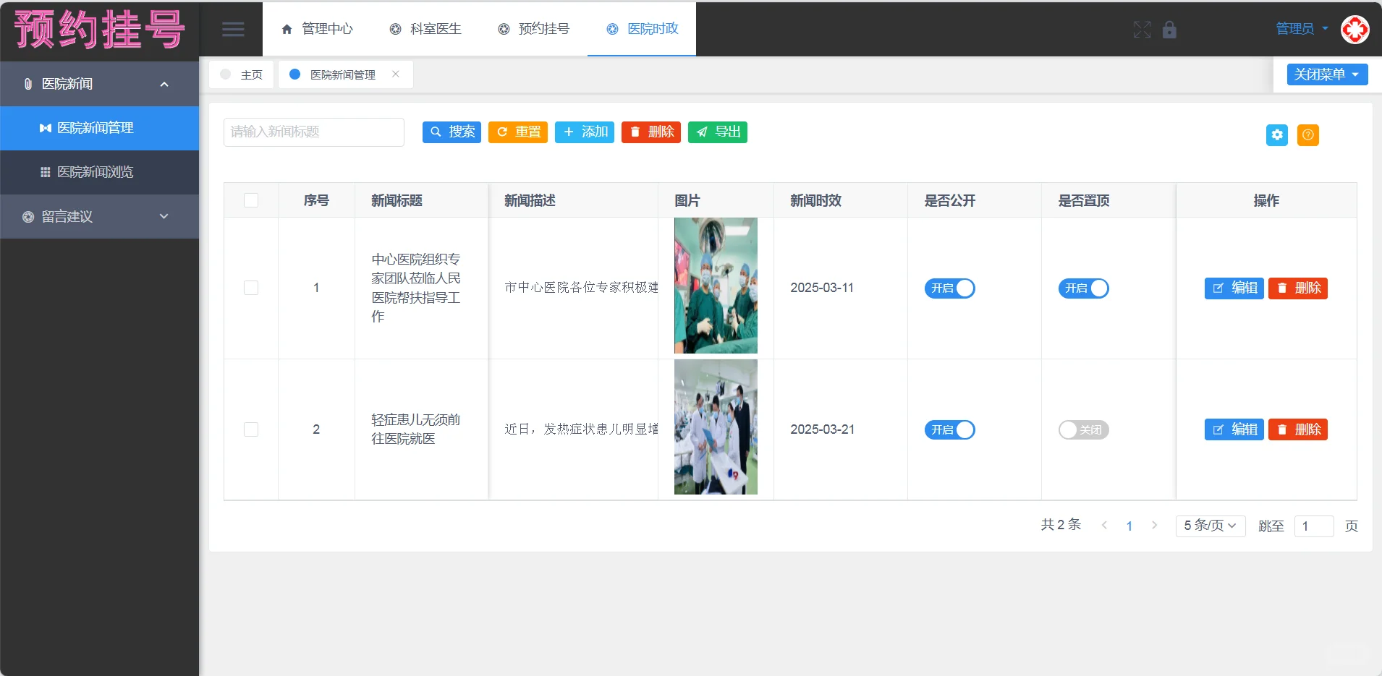Click the fullscreen expand icon in header
The image size is (1382, 676).
[x=1143, y=30]
